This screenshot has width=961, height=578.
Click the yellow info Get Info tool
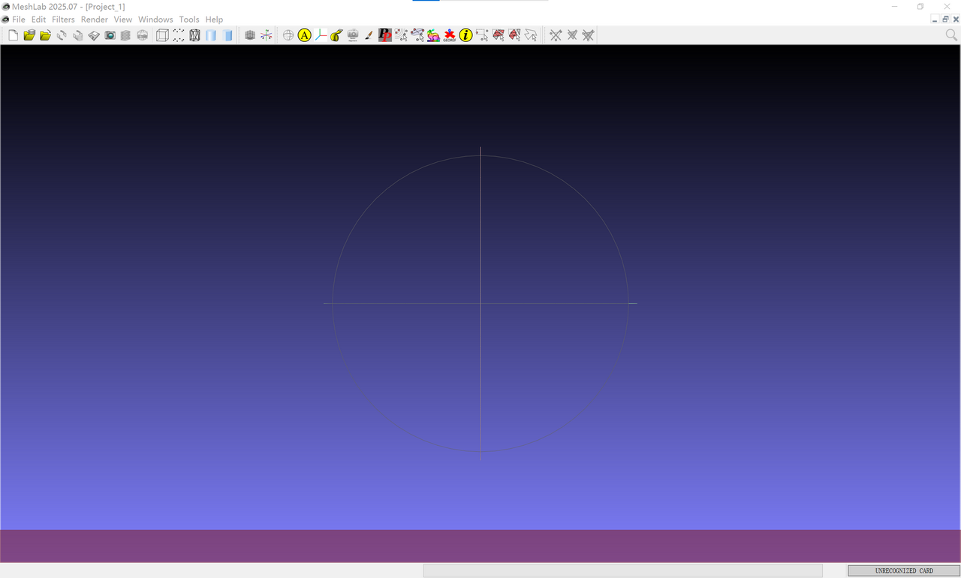click(466, 35)
